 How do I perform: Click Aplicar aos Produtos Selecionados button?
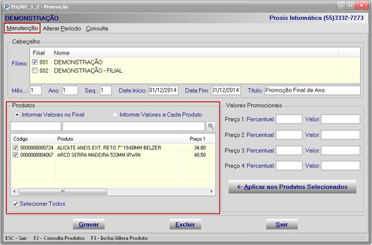click(x=292, y=187)
